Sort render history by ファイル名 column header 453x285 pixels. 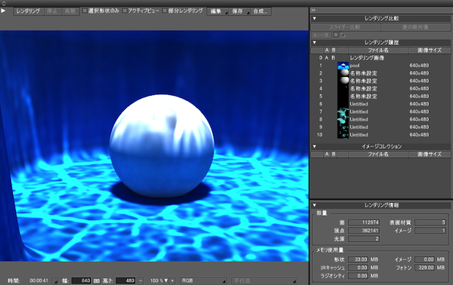coord(378,51)
